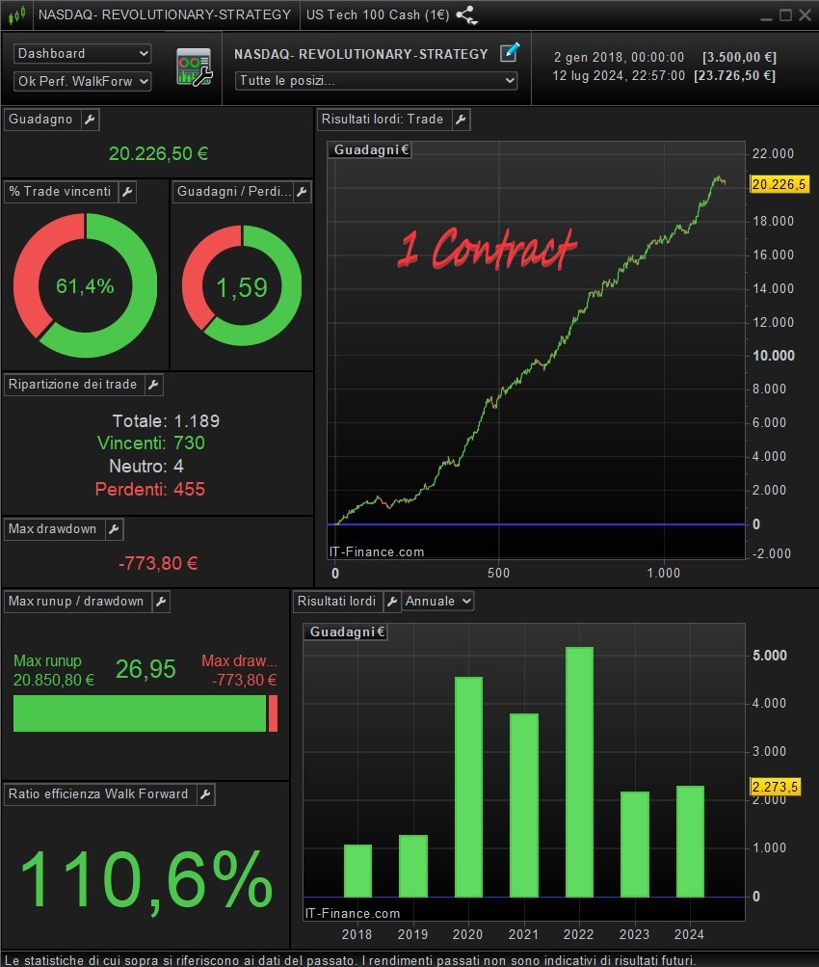Image resolution: width=819 pixels, height=967 pixels.
Task: Click the Max runup 20.850,80 € value
Action: [54, 681]
